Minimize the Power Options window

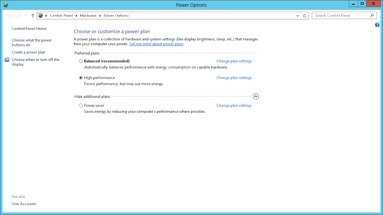353,4
